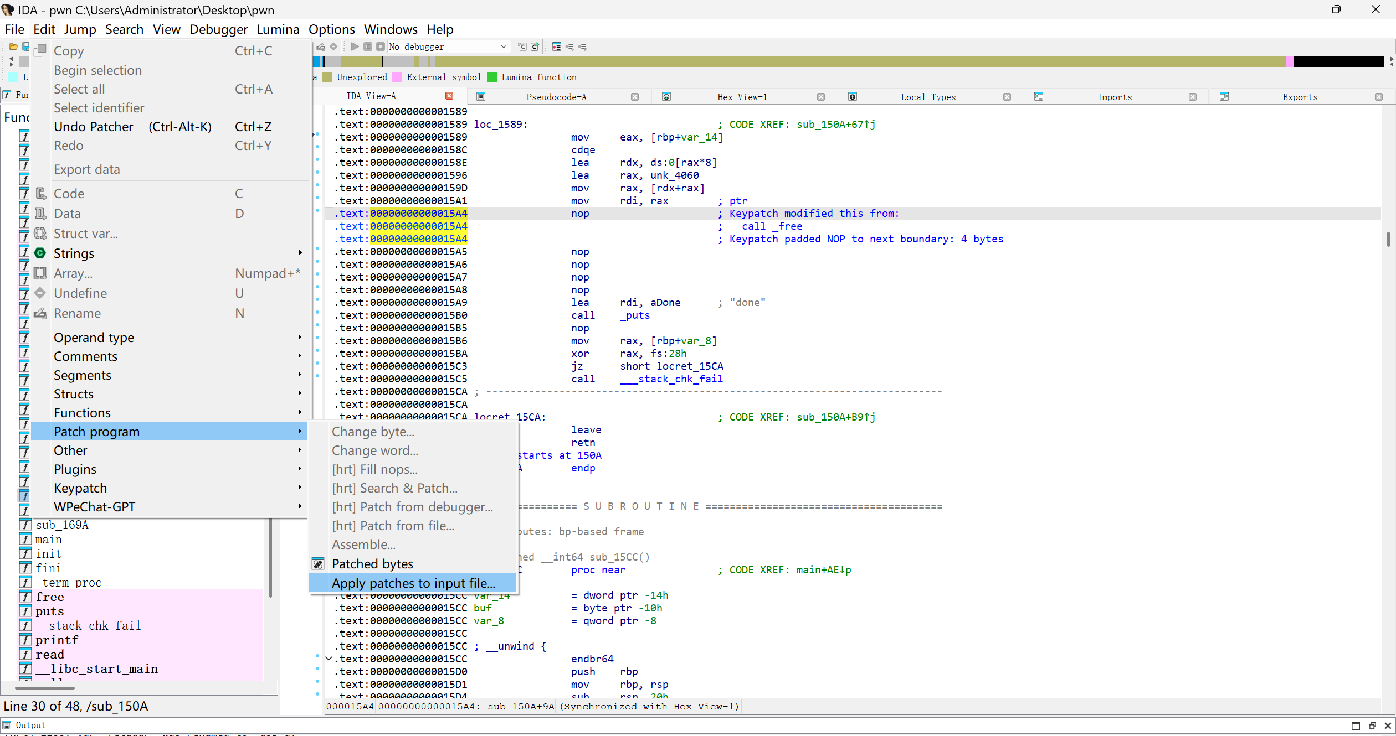This screenshot has width=1396, height=736.
Task: Select the main function in the list
Action: 49,540
